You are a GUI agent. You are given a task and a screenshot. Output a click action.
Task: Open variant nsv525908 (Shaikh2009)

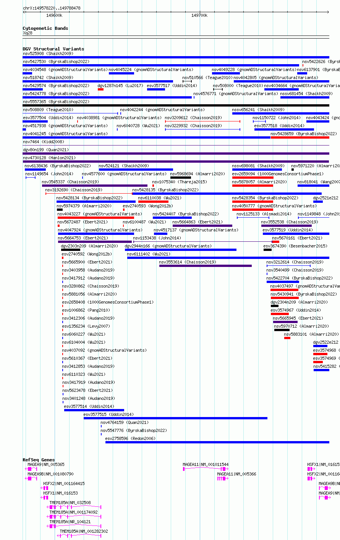(x=48, y=53)
